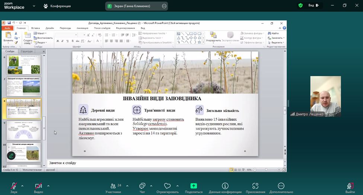The width and height of the screenshot is (363, 195).
Task: Open Zoom Apps (Приложения)
Action: pos(255,188)
